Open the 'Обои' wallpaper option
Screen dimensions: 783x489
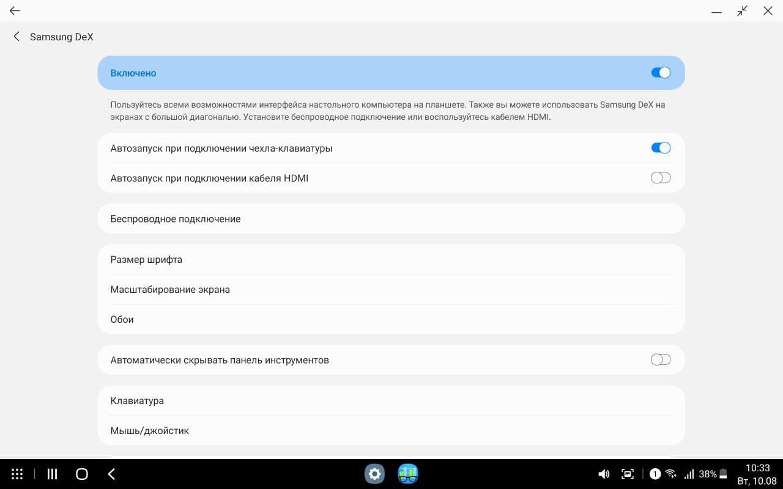[x=391, y=319]
